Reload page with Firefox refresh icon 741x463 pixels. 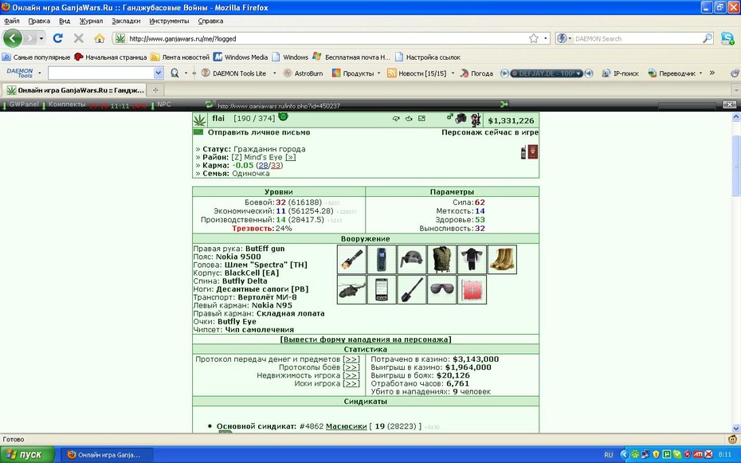(57, 38)
